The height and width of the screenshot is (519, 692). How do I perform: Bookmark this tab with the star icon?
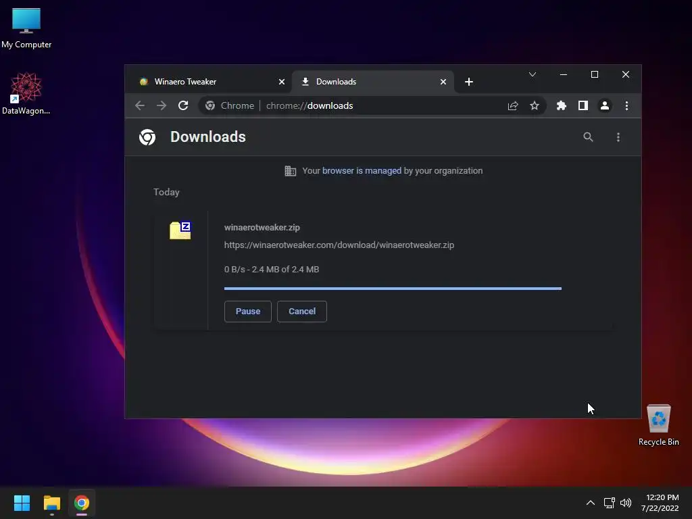coord(535,106)
